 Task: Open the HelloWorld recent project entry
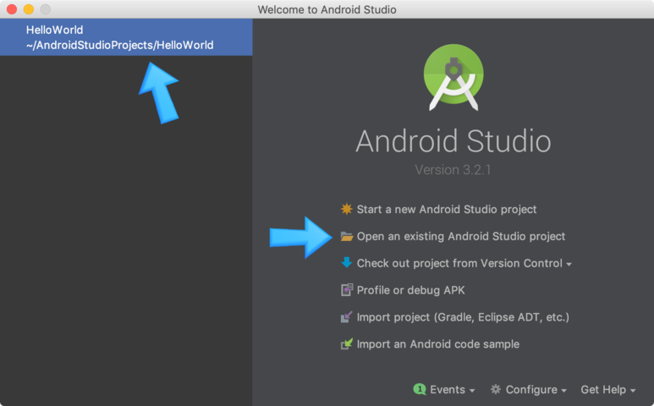tap(126, 37)
